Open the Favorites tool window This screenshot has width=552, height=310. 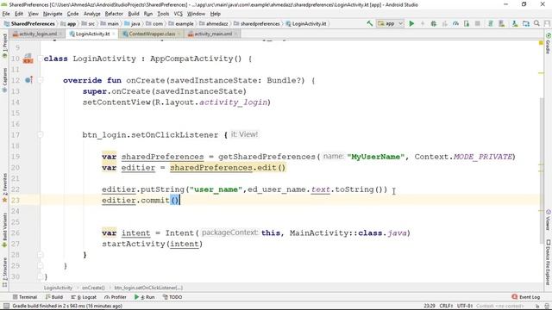pyautogui.click(x=4, y=188)
